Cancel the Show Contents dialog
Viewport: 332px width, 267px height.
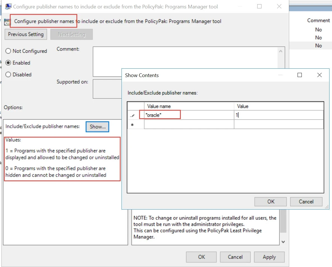click(306, 201)
